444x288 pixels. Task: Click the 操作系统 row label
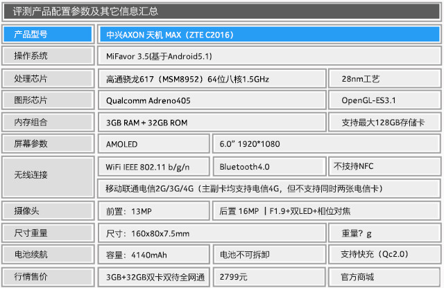tap(47, 56)
